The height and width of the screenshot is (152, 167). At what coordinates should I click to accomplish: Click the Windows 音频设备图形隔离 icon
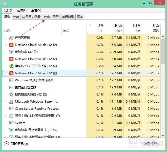click(11, 80)
